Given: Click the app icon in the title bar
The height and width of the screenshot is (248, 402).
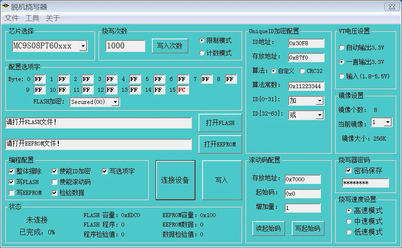Looking at the screenshot, I should [x=6, y=6].
